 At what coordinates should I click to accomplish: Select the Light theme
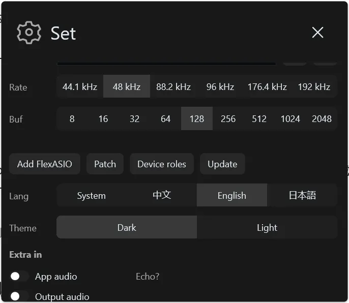coord(267,227)
